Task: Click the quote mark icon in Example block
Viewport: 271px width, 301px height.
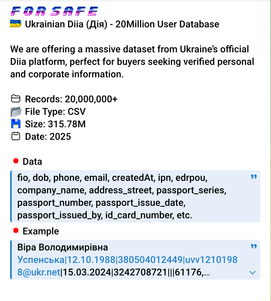Action: pyautogui.click(x=253, y=247)
